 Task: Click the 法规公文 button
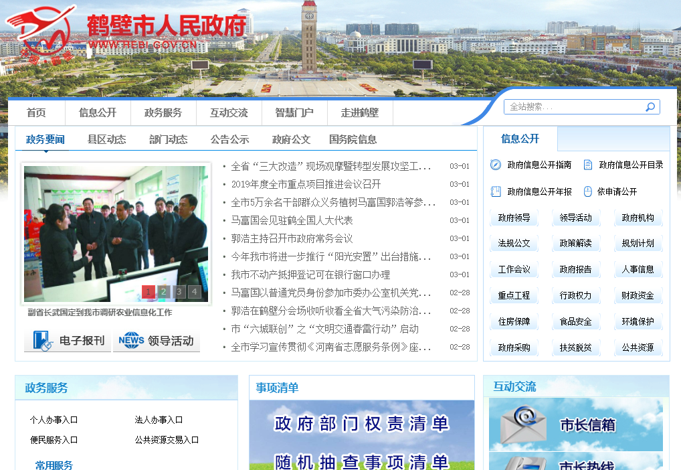click(x=514, y=244)
